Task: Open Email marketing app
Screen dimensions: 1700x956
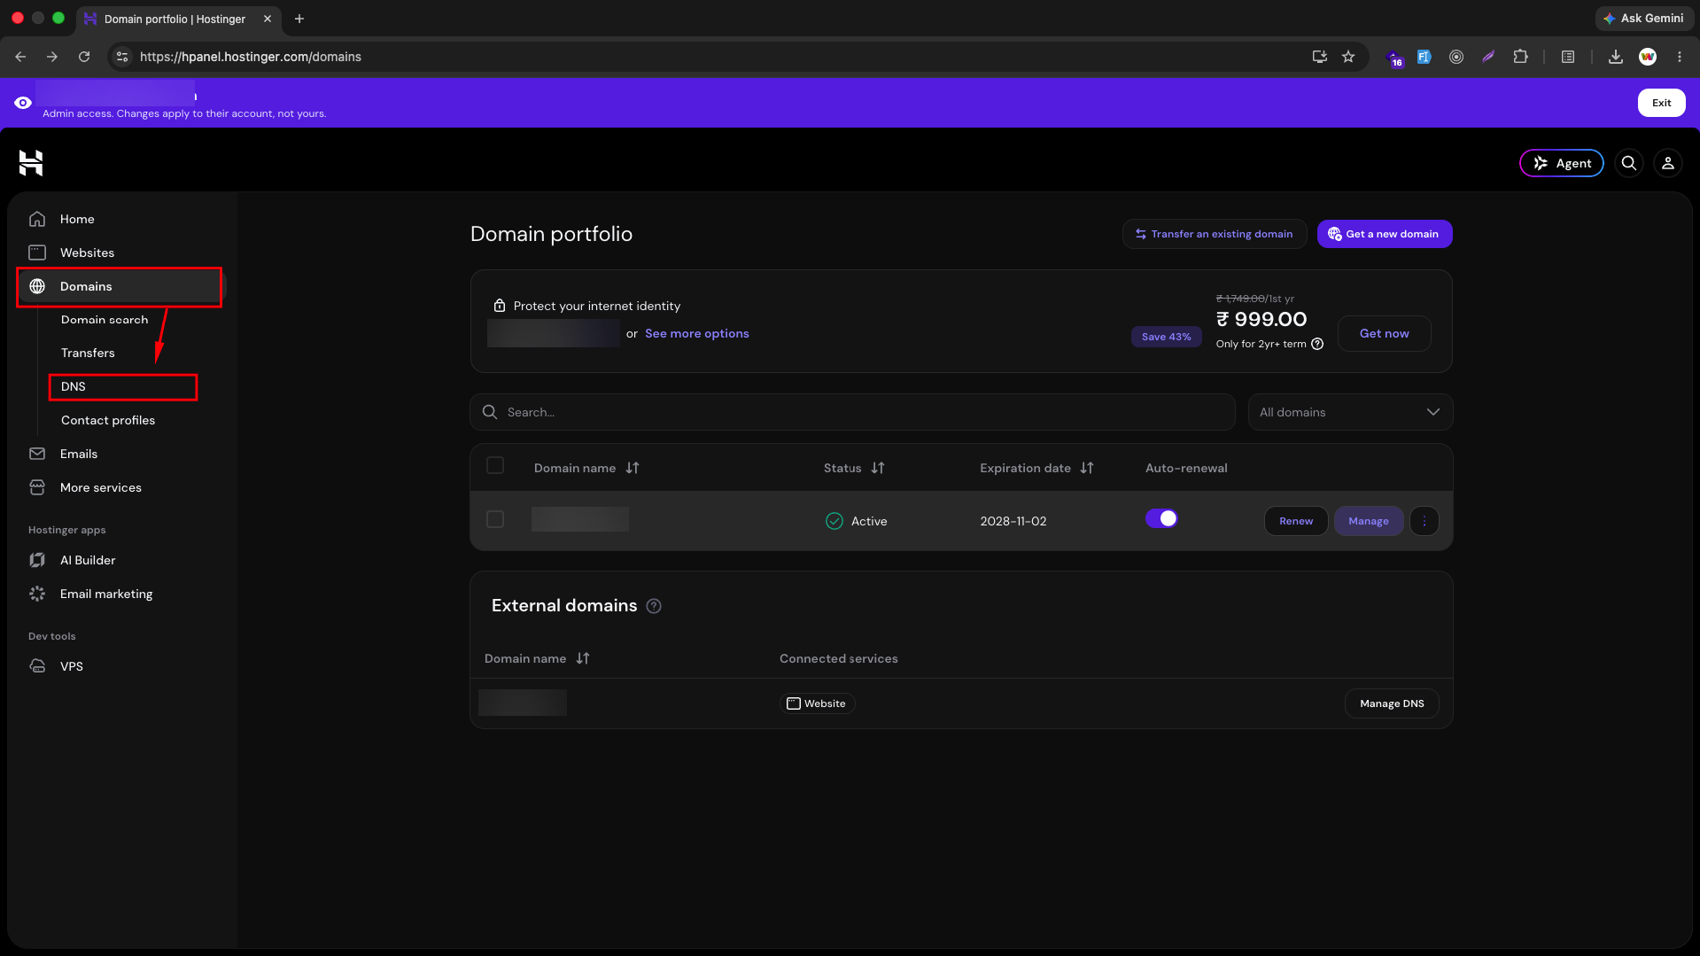Action: click(106, 594)
